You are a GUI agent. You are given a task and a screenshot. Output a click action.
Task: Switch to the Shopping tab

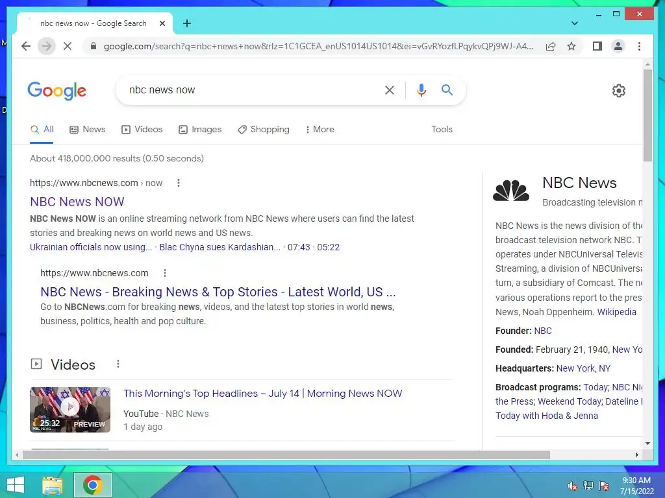(264, 130)
